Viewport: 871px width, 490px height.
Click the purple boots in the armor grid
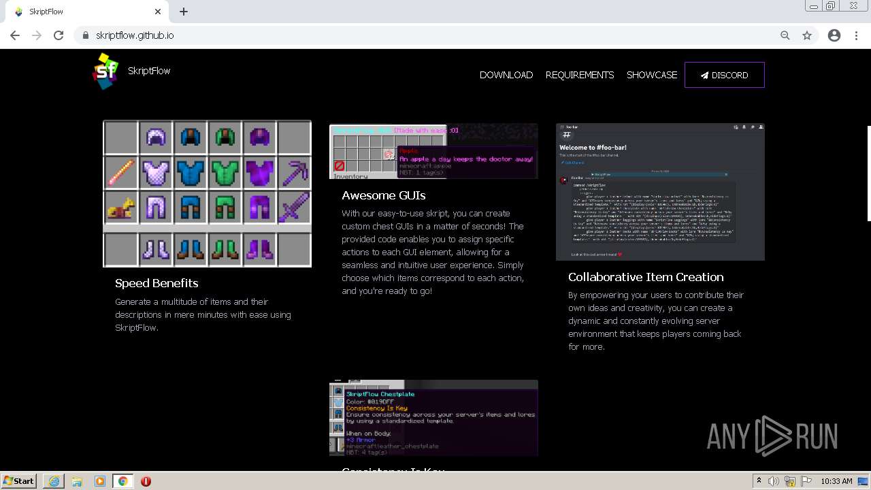260,248
